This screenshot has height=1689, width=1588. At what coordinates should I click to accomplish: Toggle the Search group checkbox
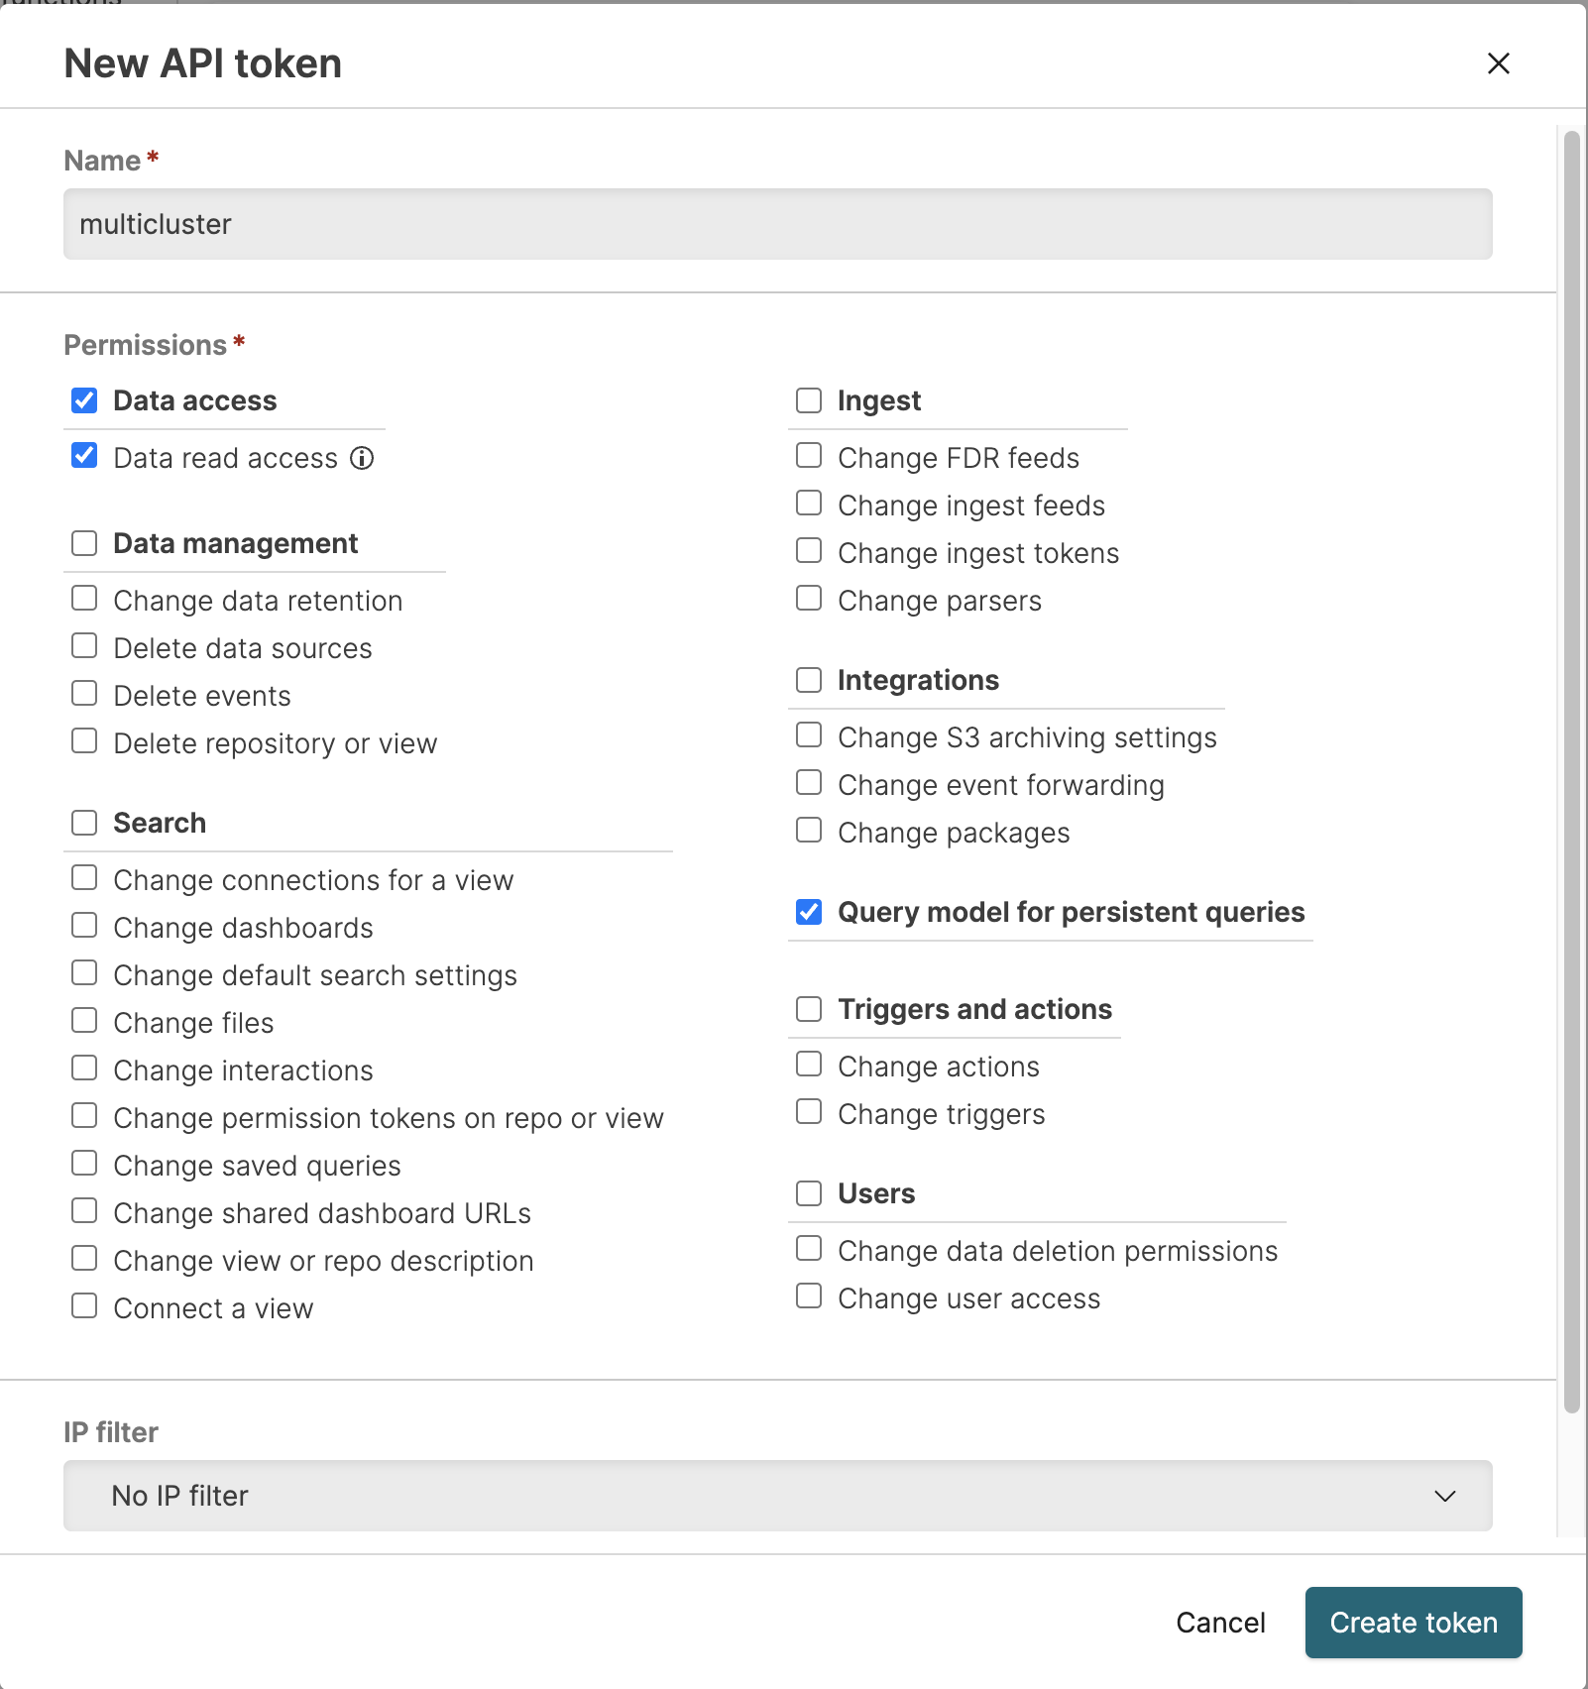pyautogui.click(x=84, y=823)
